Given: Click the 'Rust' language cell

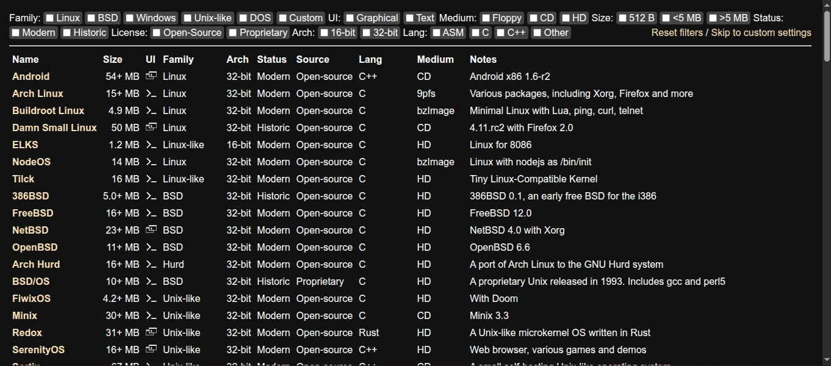Looking at the screenshot, I should tap(369, 332).
